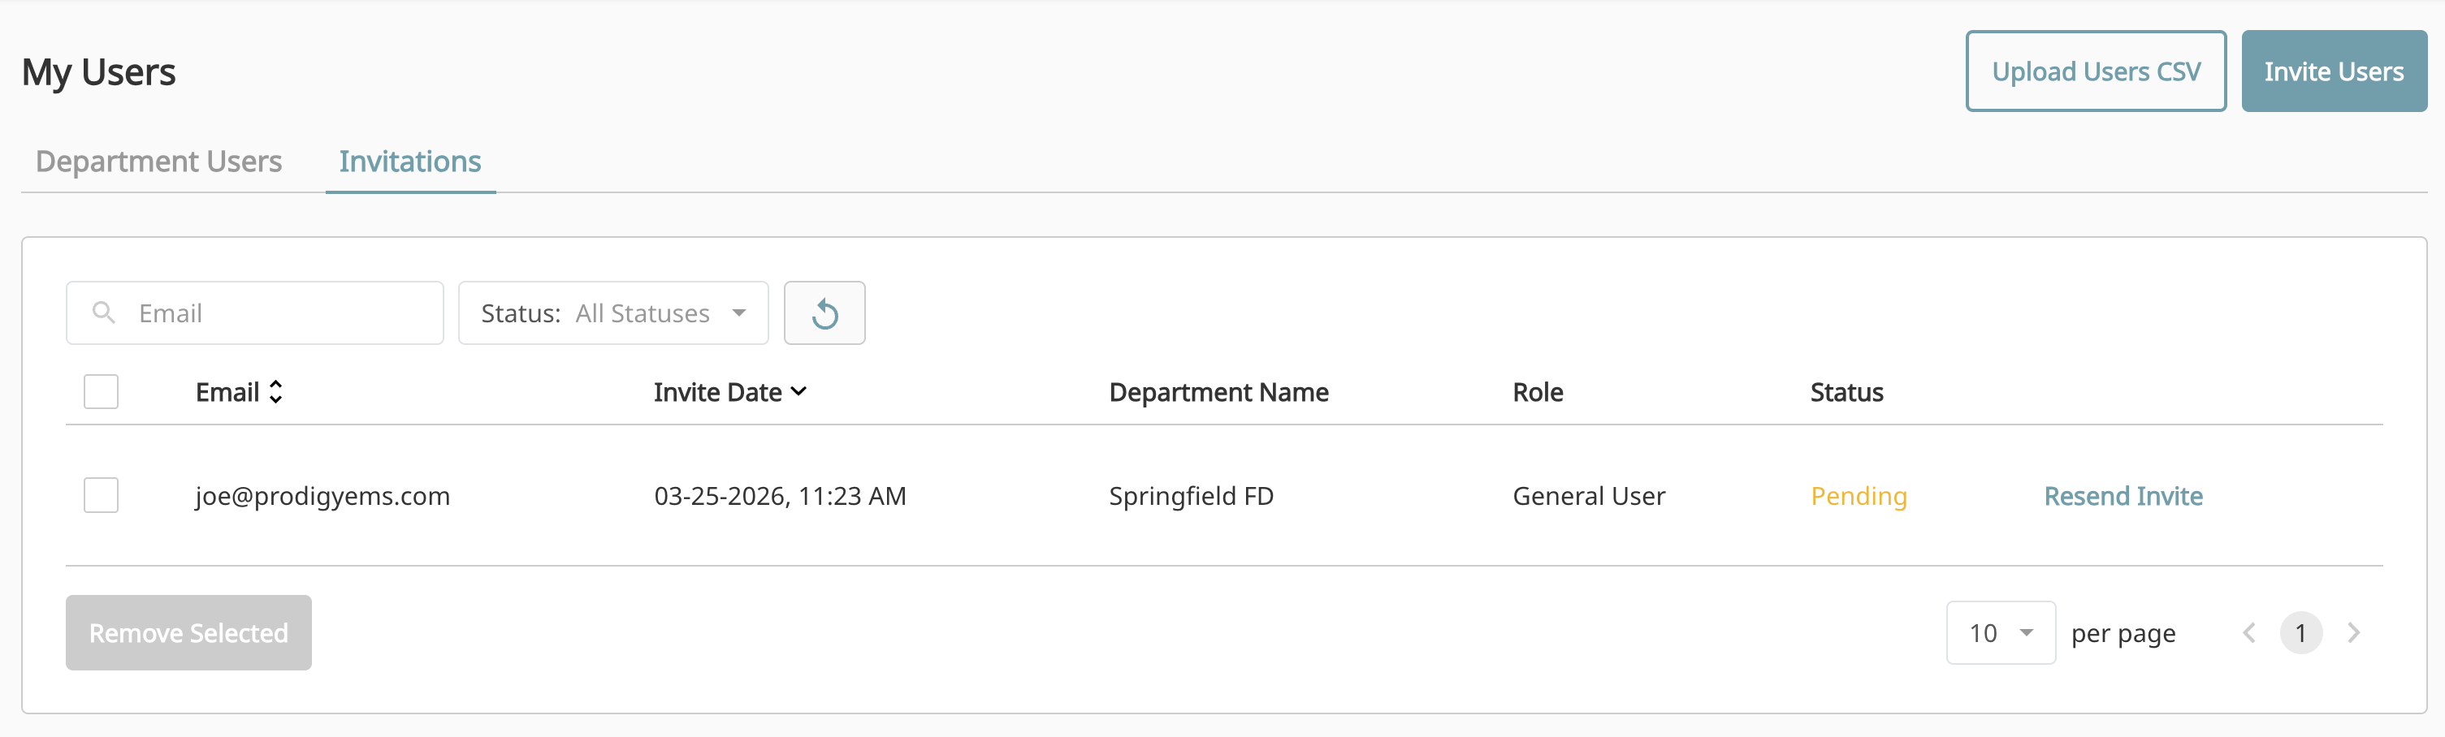This screenshot has height=737, width=2445.
Task: Open the Status All Statuses dropdown
Action: (x=612, y=313)
